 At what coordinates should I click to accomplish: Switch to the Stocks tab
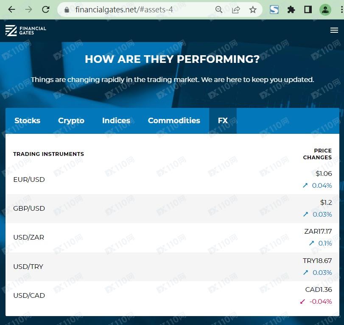pos(27,121)
